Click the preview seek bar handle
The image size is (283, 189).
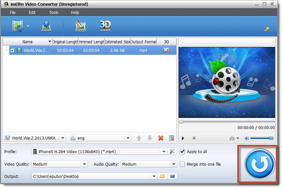(x=181, y=122)
